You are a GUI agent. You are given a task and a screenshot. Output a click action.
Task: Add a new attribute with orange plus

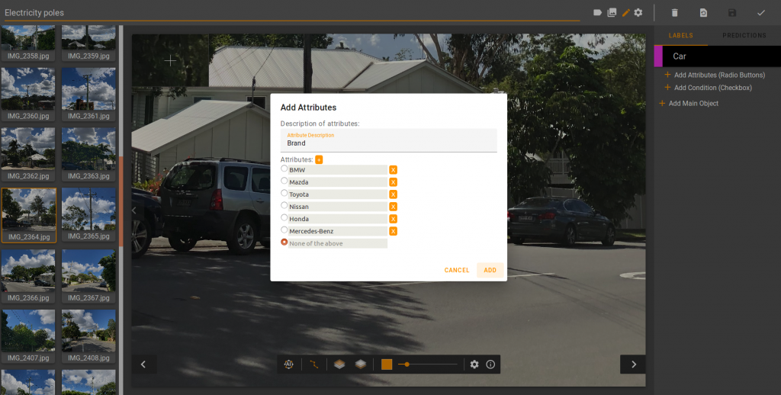(x=319, y=159)
